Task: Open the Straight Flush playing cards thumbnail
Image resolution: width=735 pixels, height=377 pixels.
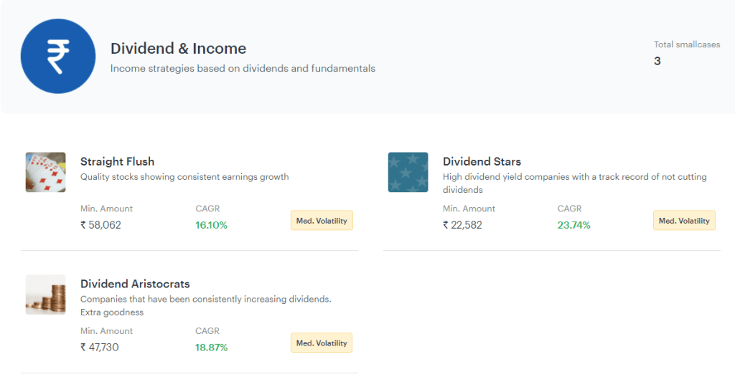Action: tap(45, 172)
